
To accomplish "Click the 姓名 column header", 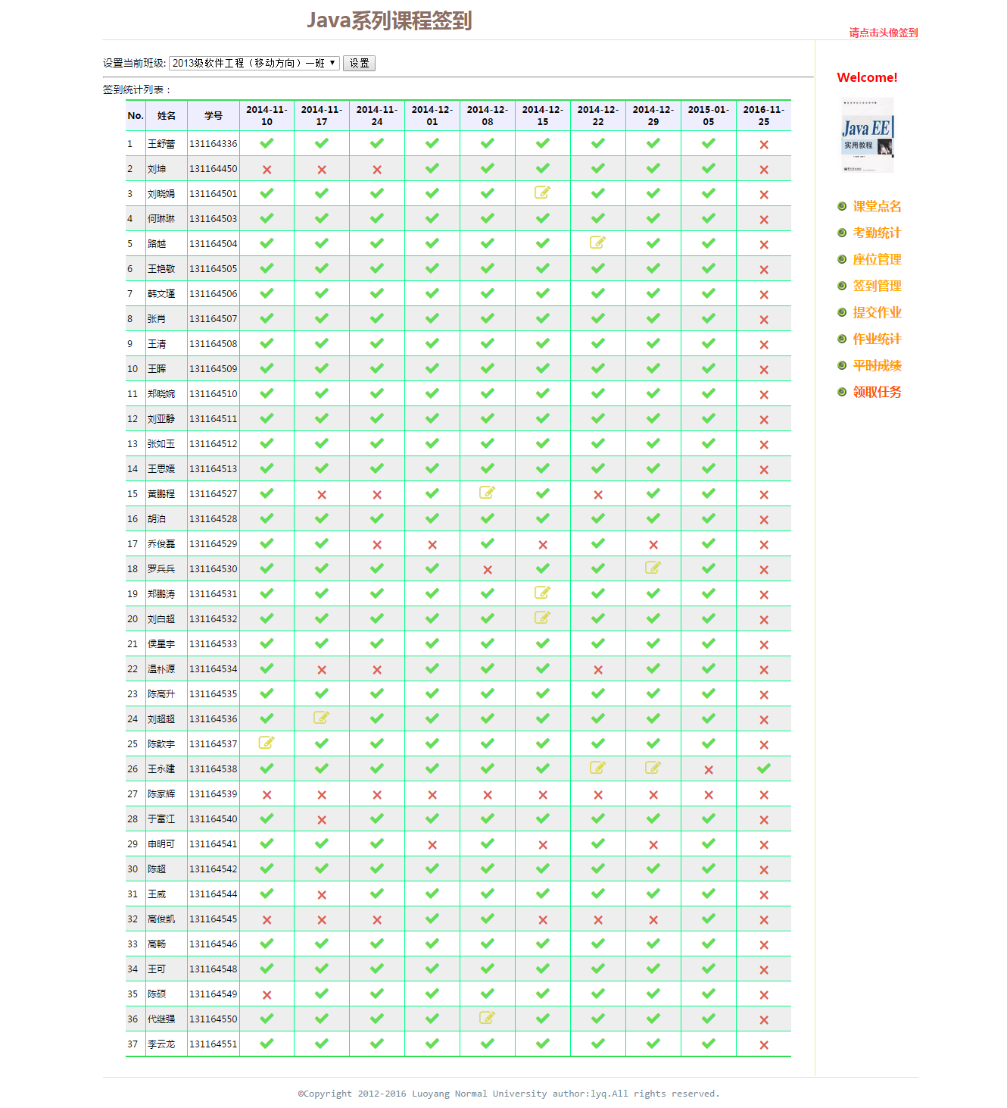I will 167,116.
